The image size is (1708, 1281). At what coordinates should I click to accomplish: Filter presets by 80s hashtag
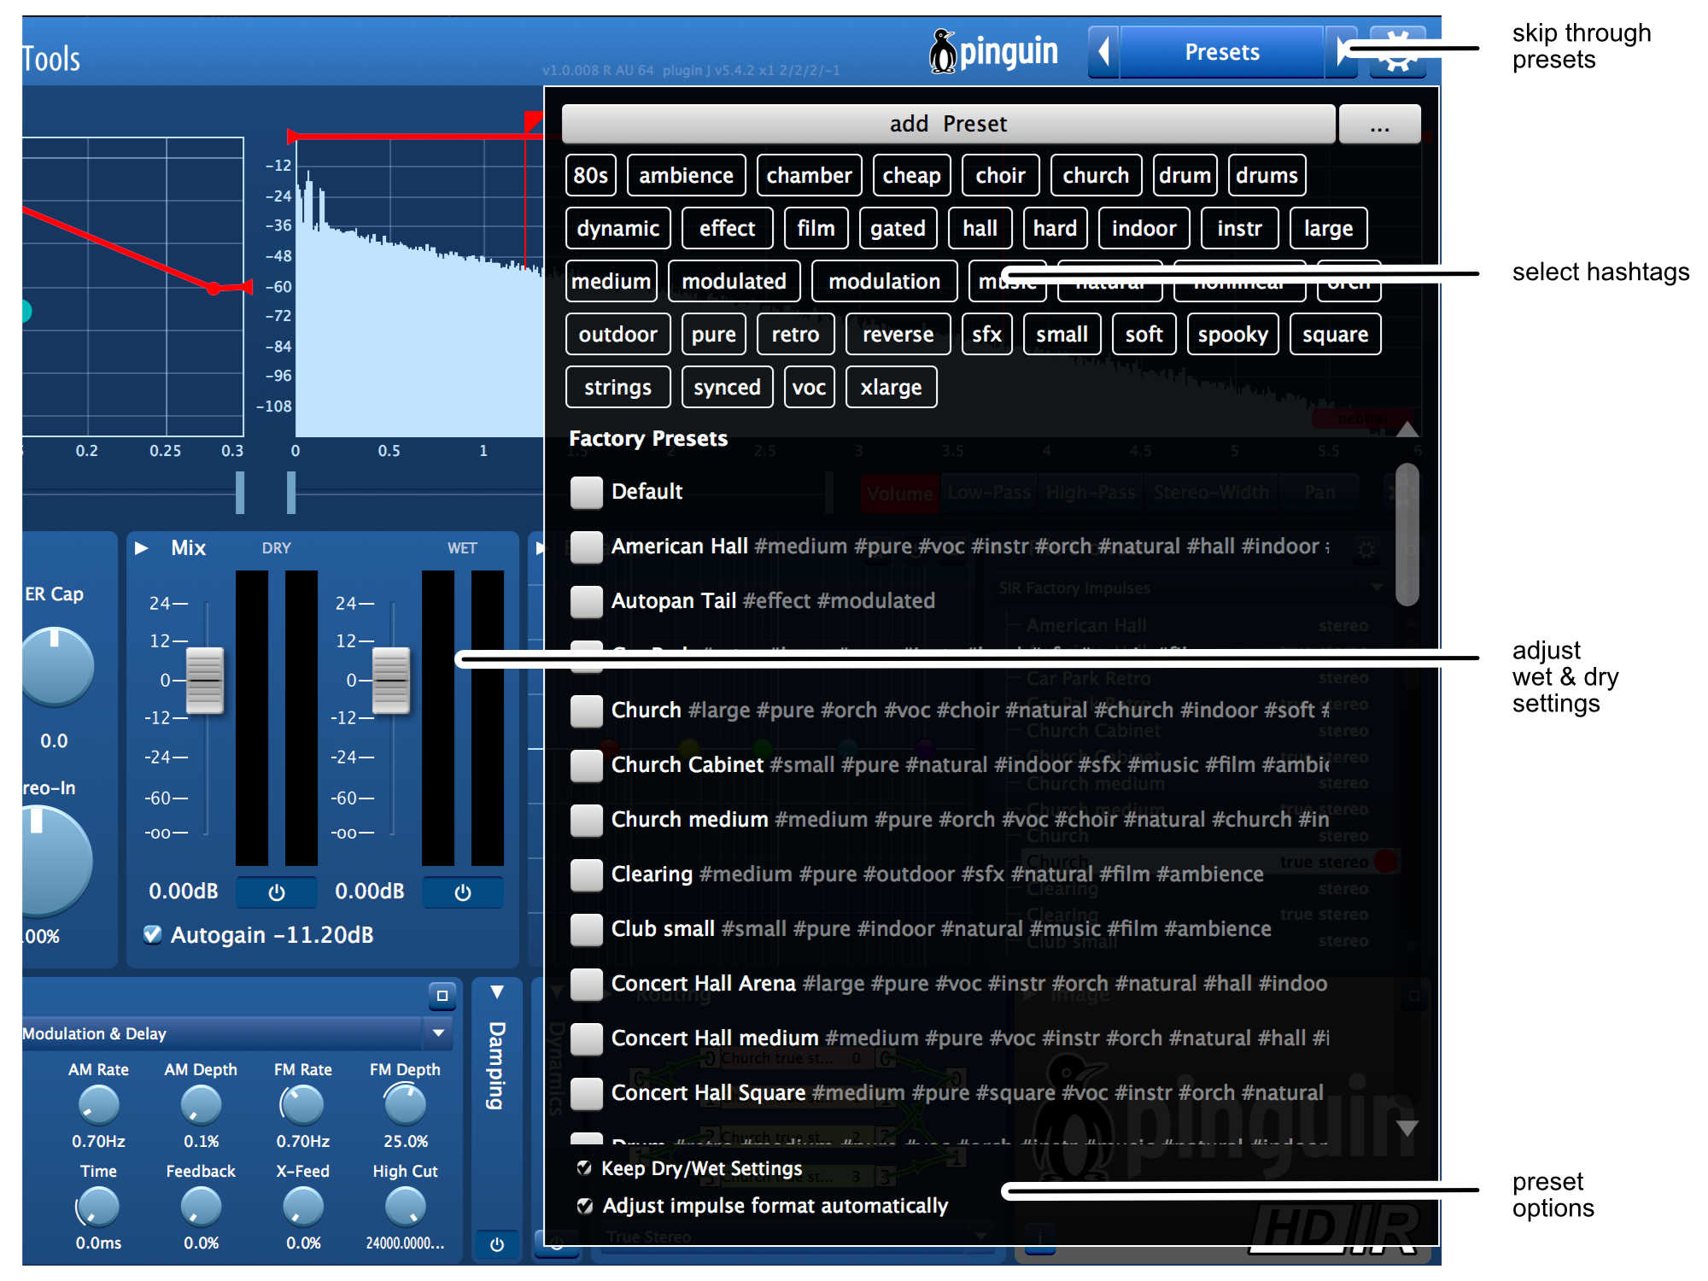[590, 176]
